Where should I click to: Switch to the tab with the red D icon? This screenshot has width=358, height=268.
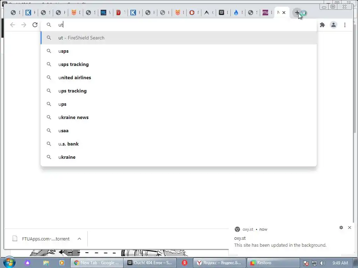point(118,13)
